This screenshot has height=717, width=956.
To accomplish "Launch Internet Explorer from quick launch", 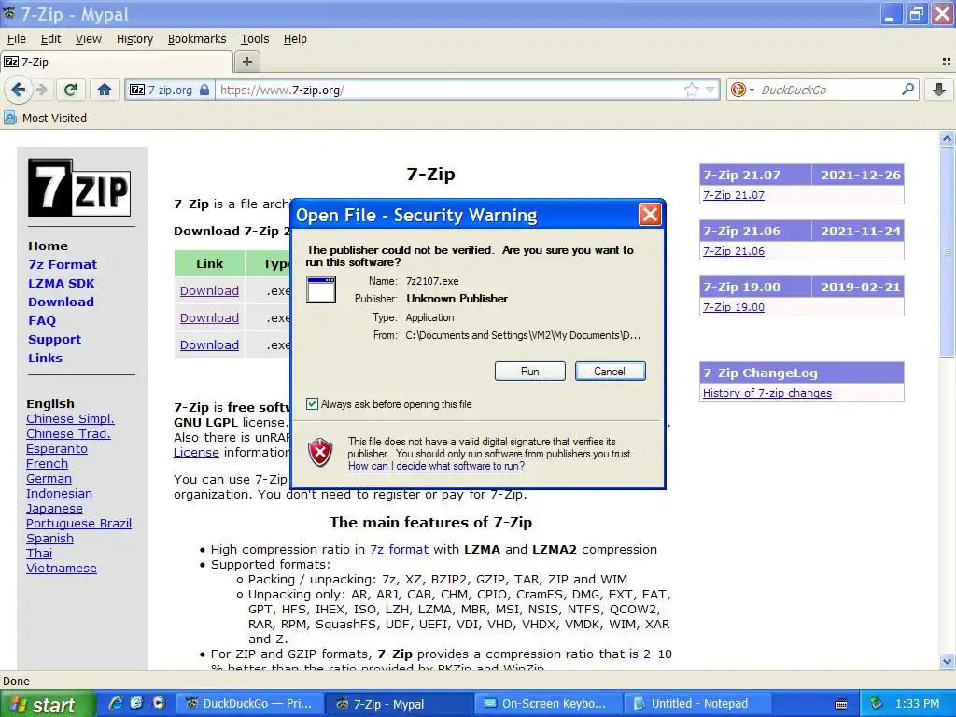I will tap(115, 703).
